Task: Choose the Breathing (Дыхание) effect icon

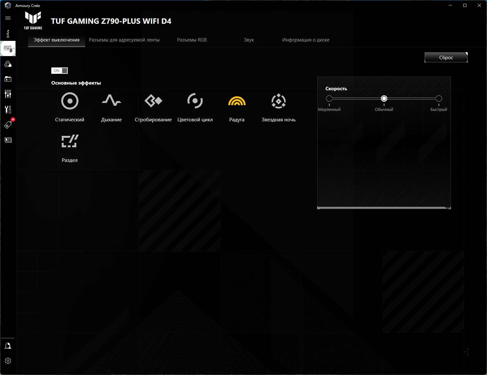Action: [x=111, y=100]
